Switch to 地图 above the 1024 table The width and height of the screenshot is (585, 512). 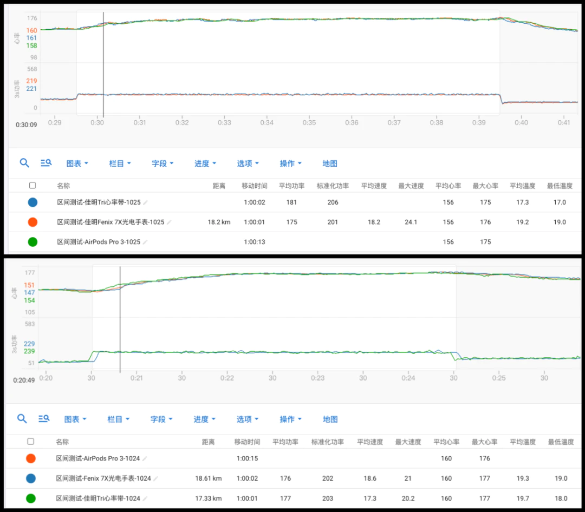[330, 419]
